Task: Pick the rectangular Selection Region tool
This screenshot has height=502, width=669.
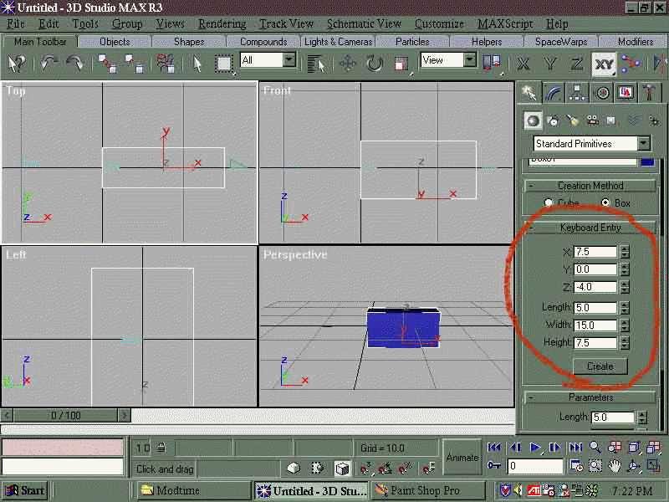Action: coord(223,64)
